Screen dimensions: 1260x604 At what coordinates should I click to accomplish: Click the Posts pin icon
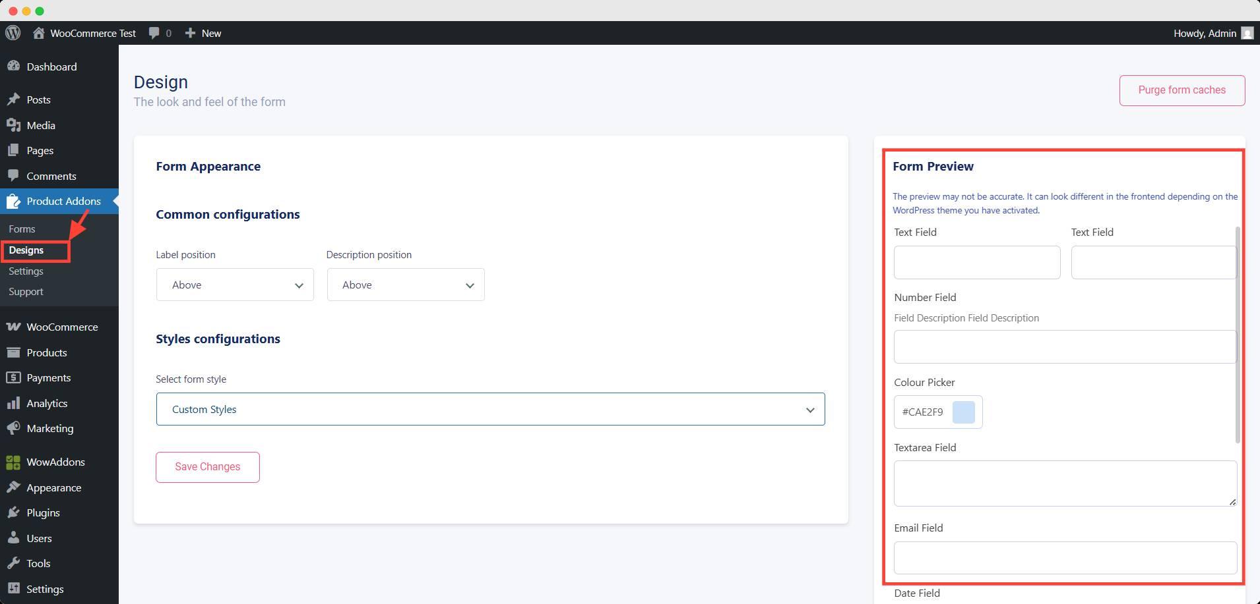(x=13, y=99)
